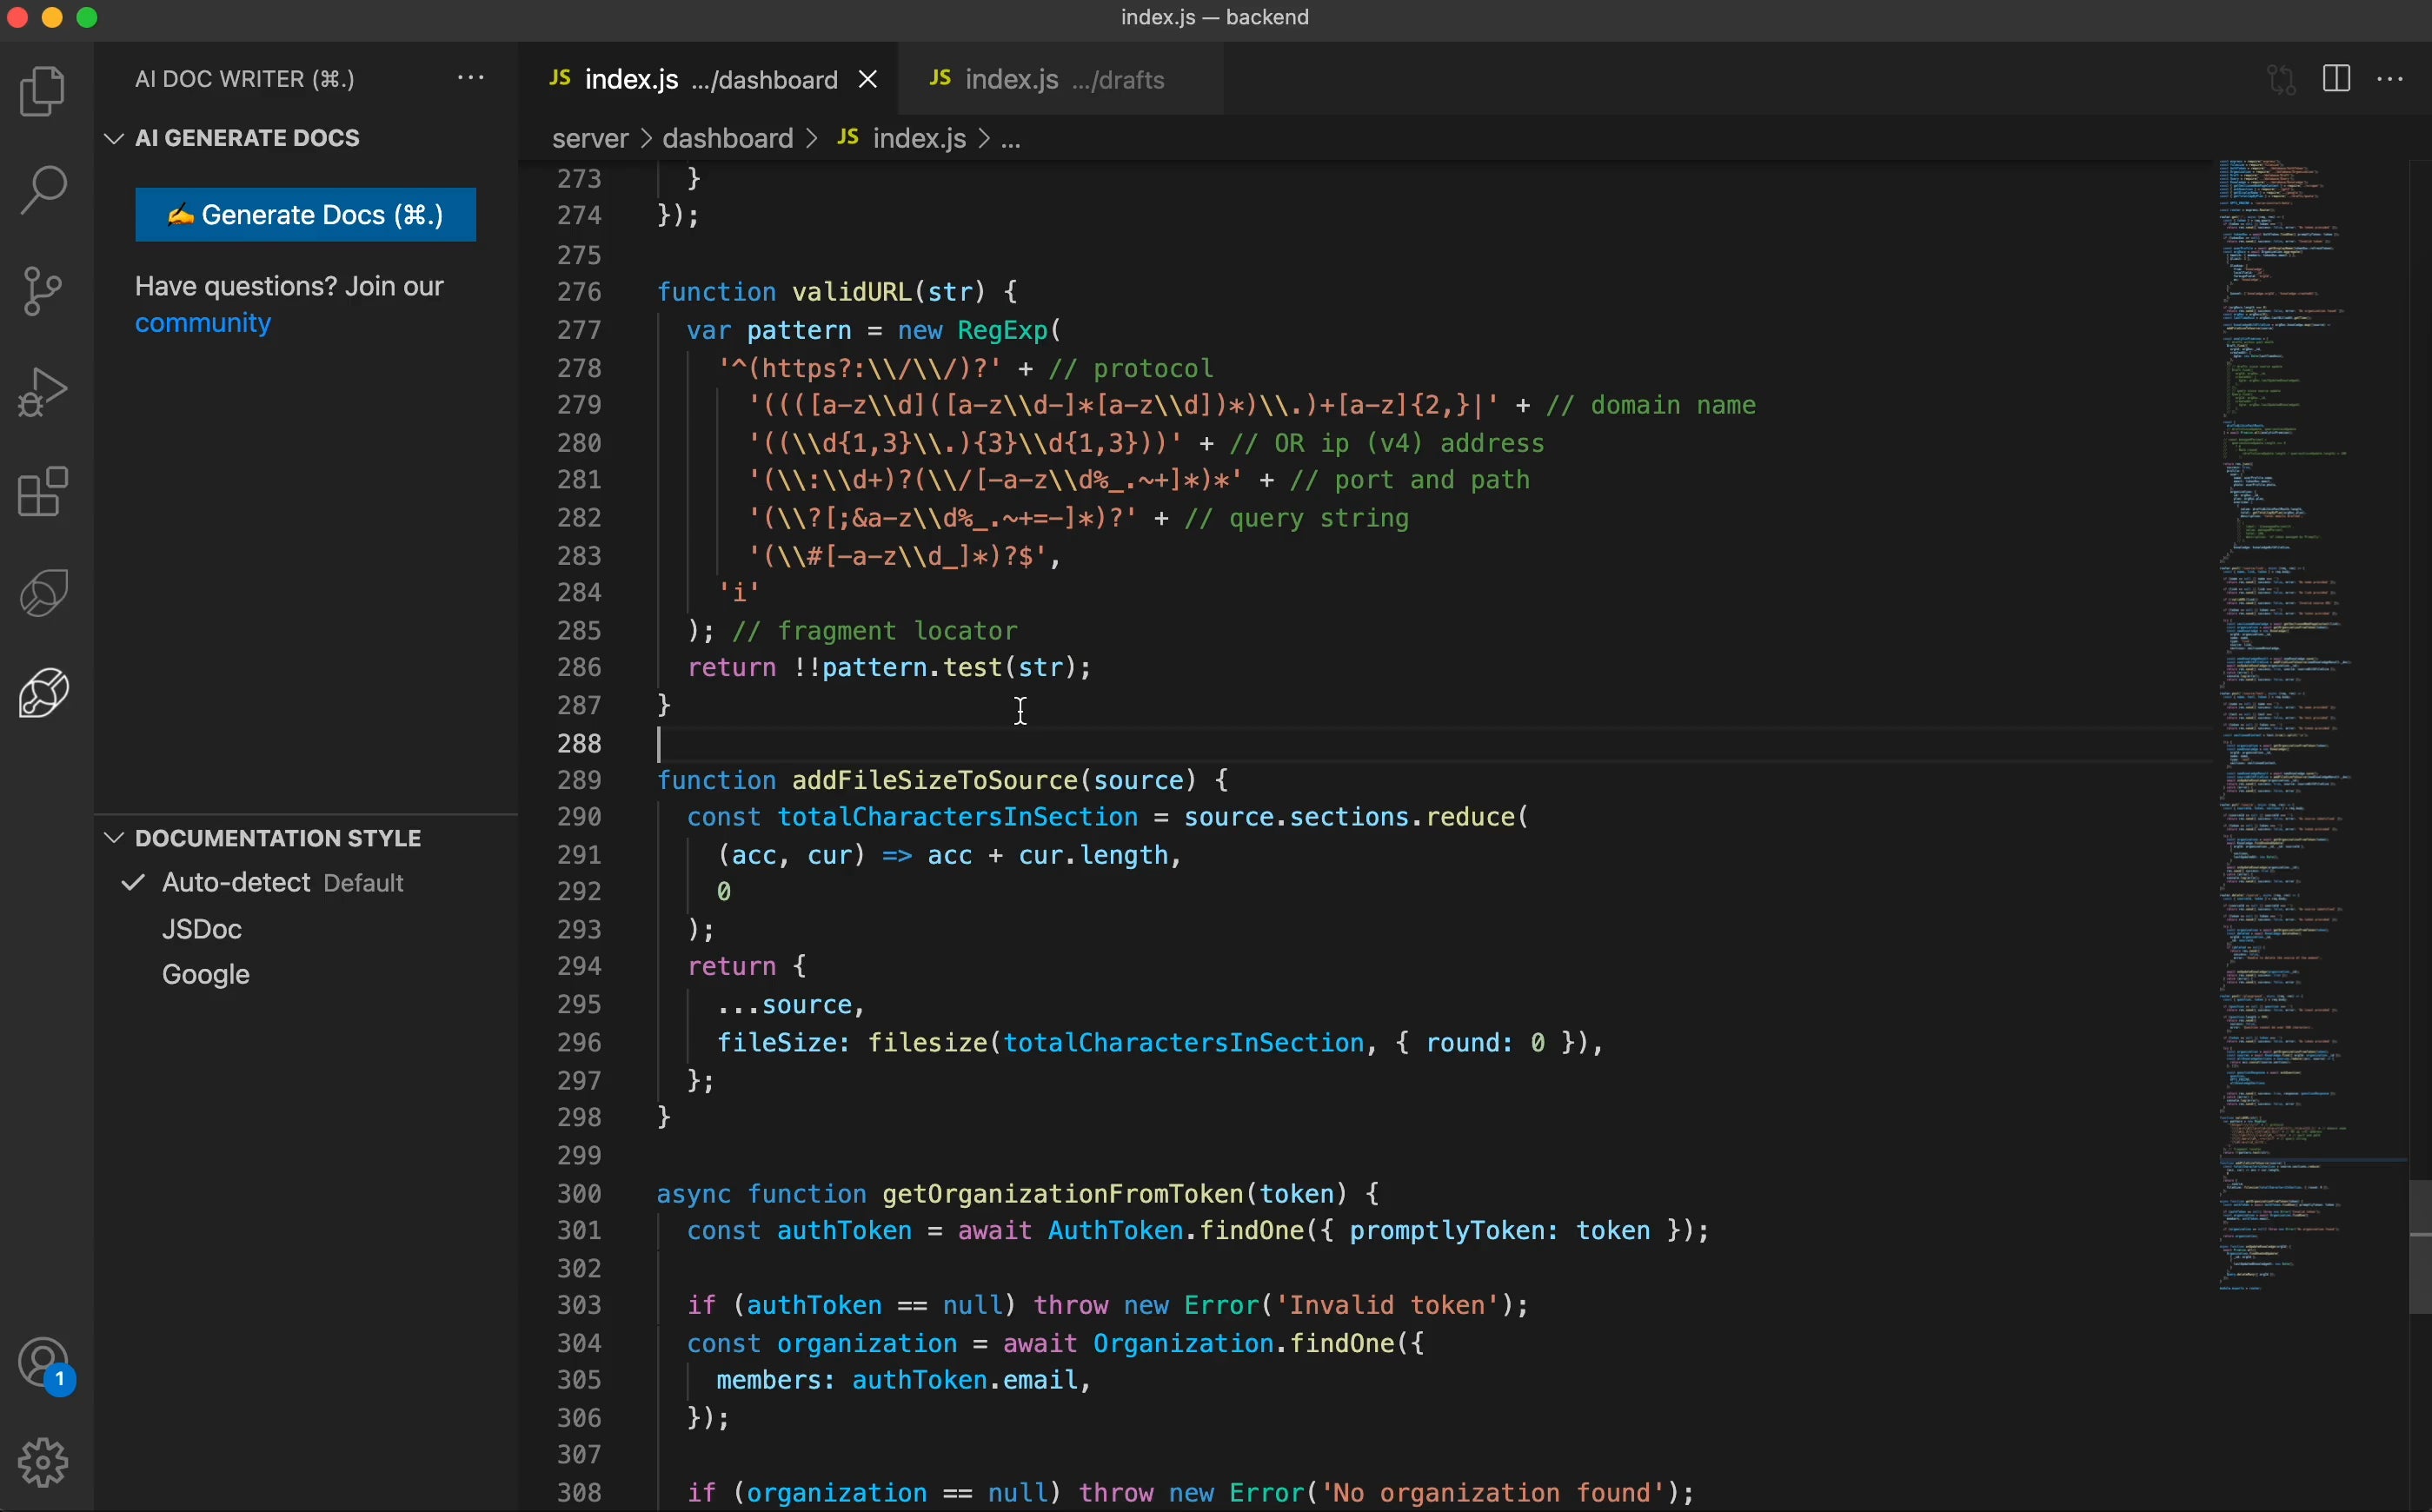
Task: Open the Extensions view
Action: tap(43, 492)
